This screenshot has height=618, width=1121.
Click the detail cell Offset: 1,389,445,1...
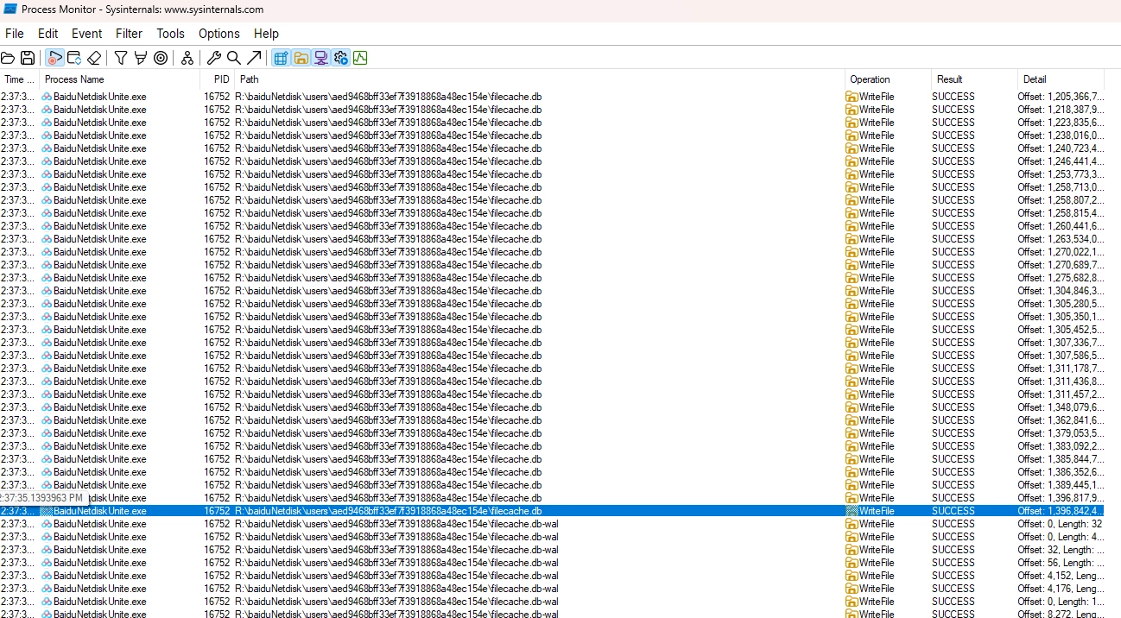[x=1061, y=485]
